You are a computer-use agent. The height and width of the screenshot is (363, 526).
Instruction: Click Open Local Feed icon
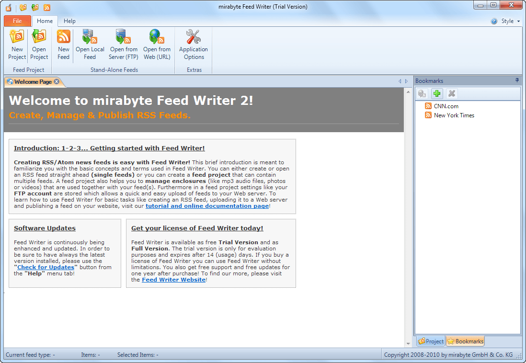click(x=90, y=36)
